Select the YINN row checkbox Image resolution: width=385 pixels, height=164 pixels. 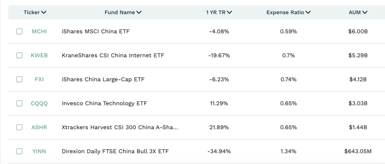[19, 151]
